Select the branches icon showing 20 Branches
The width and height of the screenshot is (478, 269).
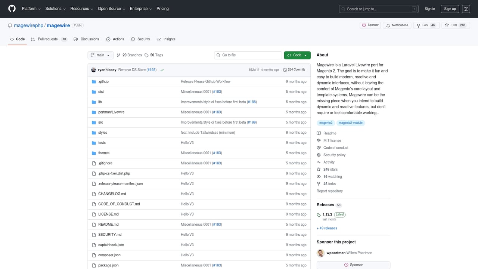click(x=118, y=55)
